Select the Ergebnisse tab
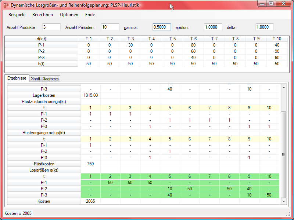Image resolution: width=294 pixels, height=220 pixels. pyautogui.click(x=16, y=78)
